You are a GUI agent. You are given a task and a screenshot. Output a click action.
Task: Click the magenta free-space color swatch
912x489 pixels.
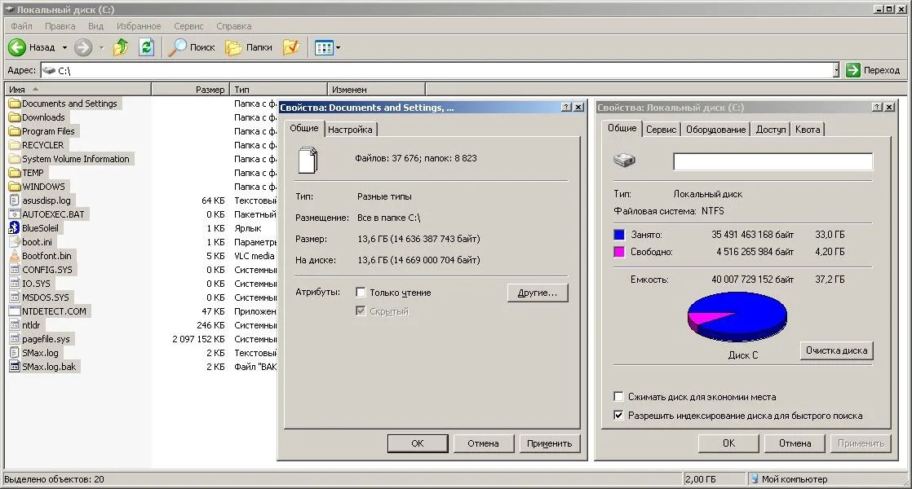[619, 252]
